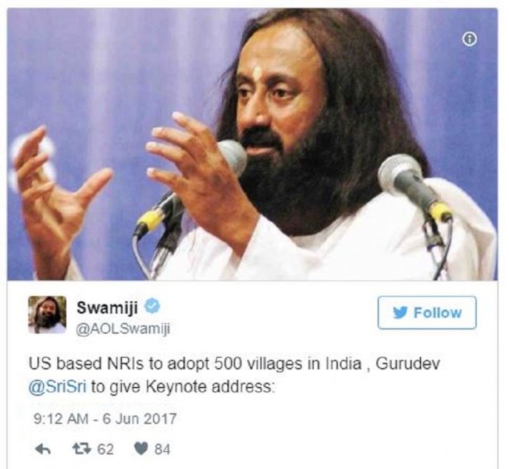Click the tweet text about 500 villages
The image size is (509, 469).
click(234, 375)
